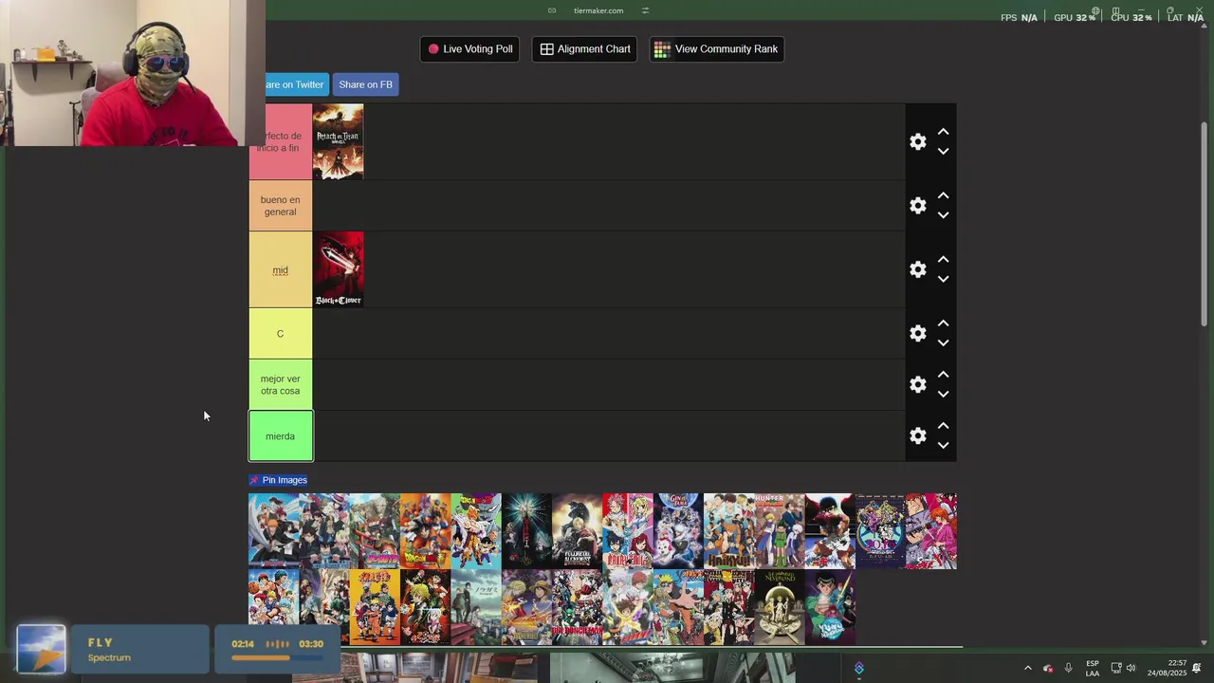1214x683 pixels.
Task: Move the 'mierda' tier up
Action: point(943,426)
